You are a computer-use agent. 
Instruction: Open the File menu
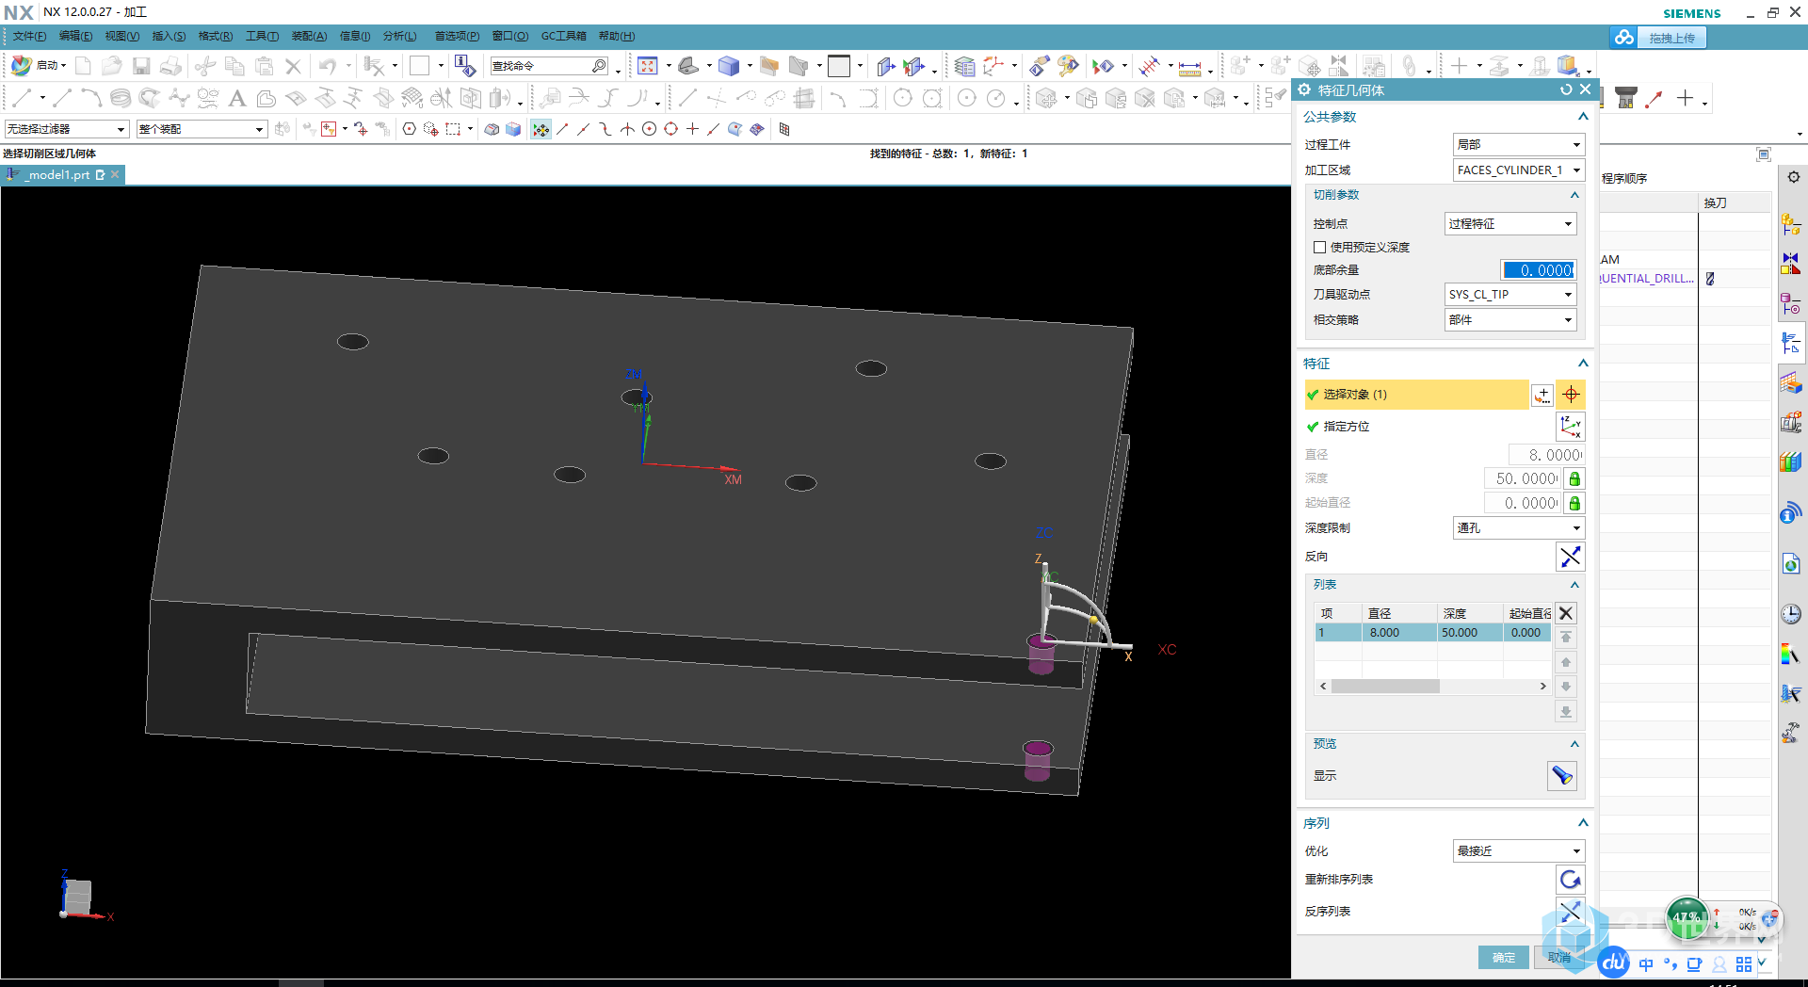pyautogui.click(x=29, y=36)
